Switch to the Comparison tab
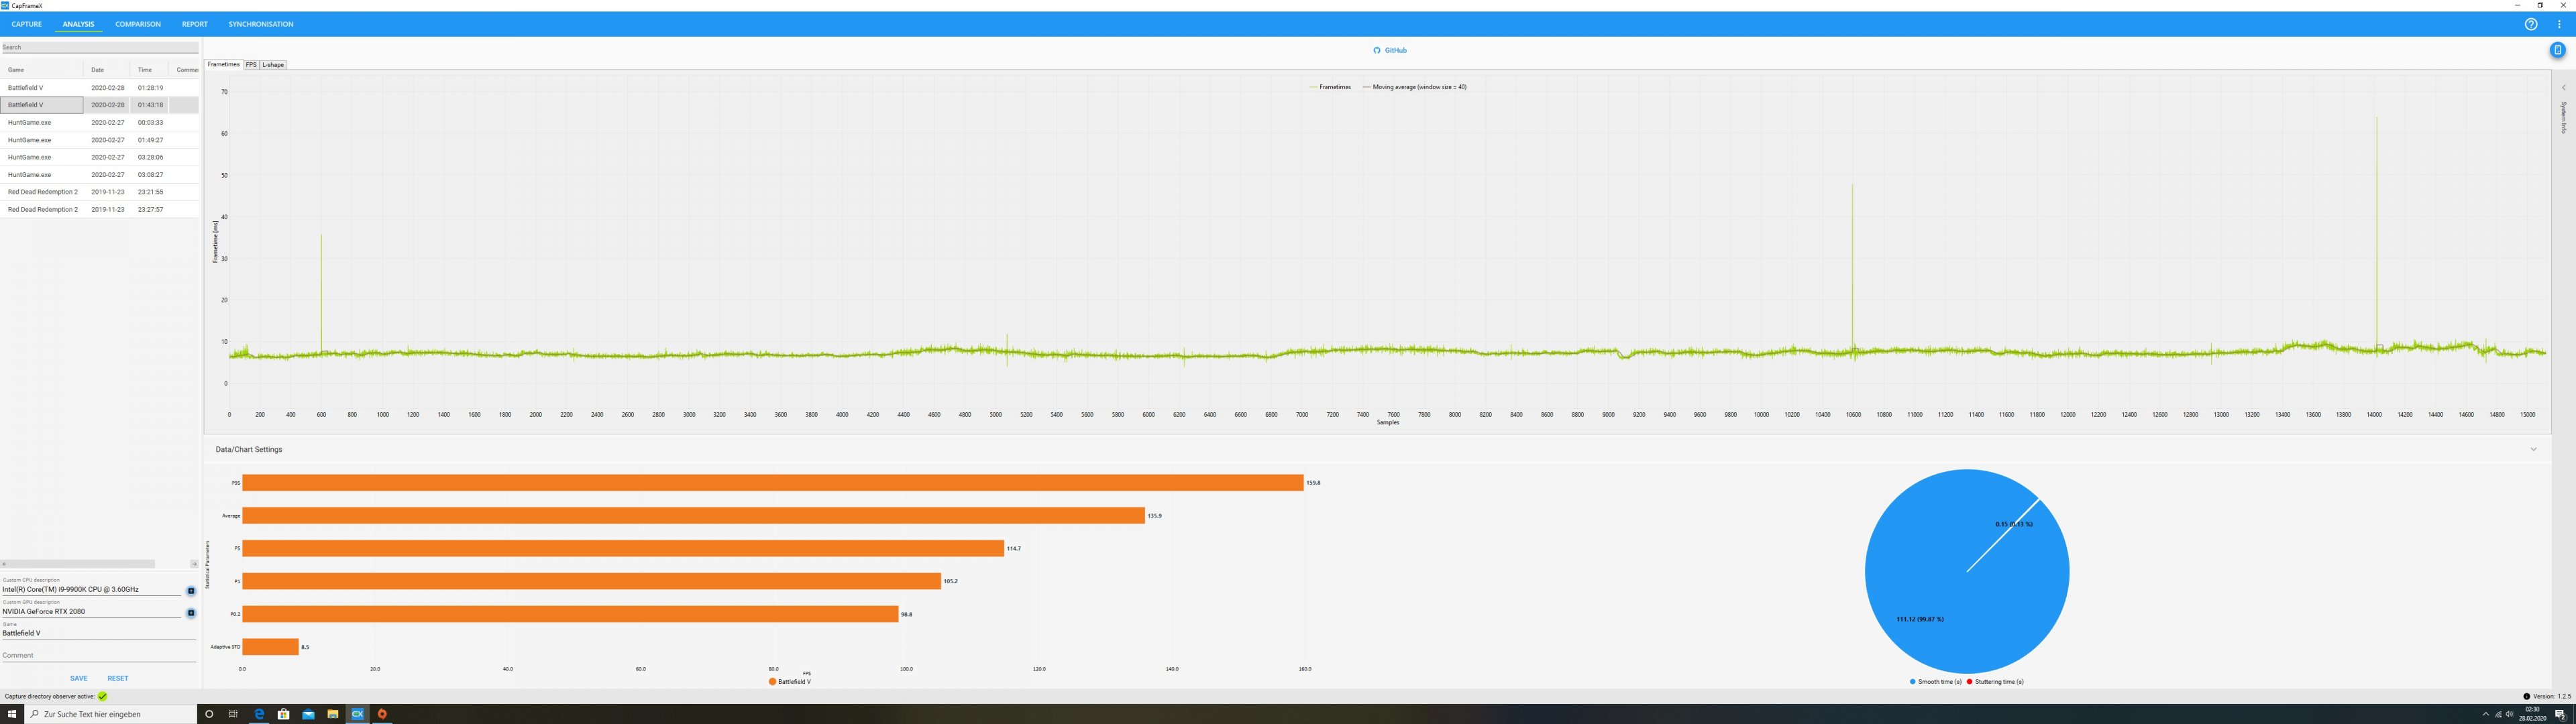2576x724 pixels. pos(137,24)
